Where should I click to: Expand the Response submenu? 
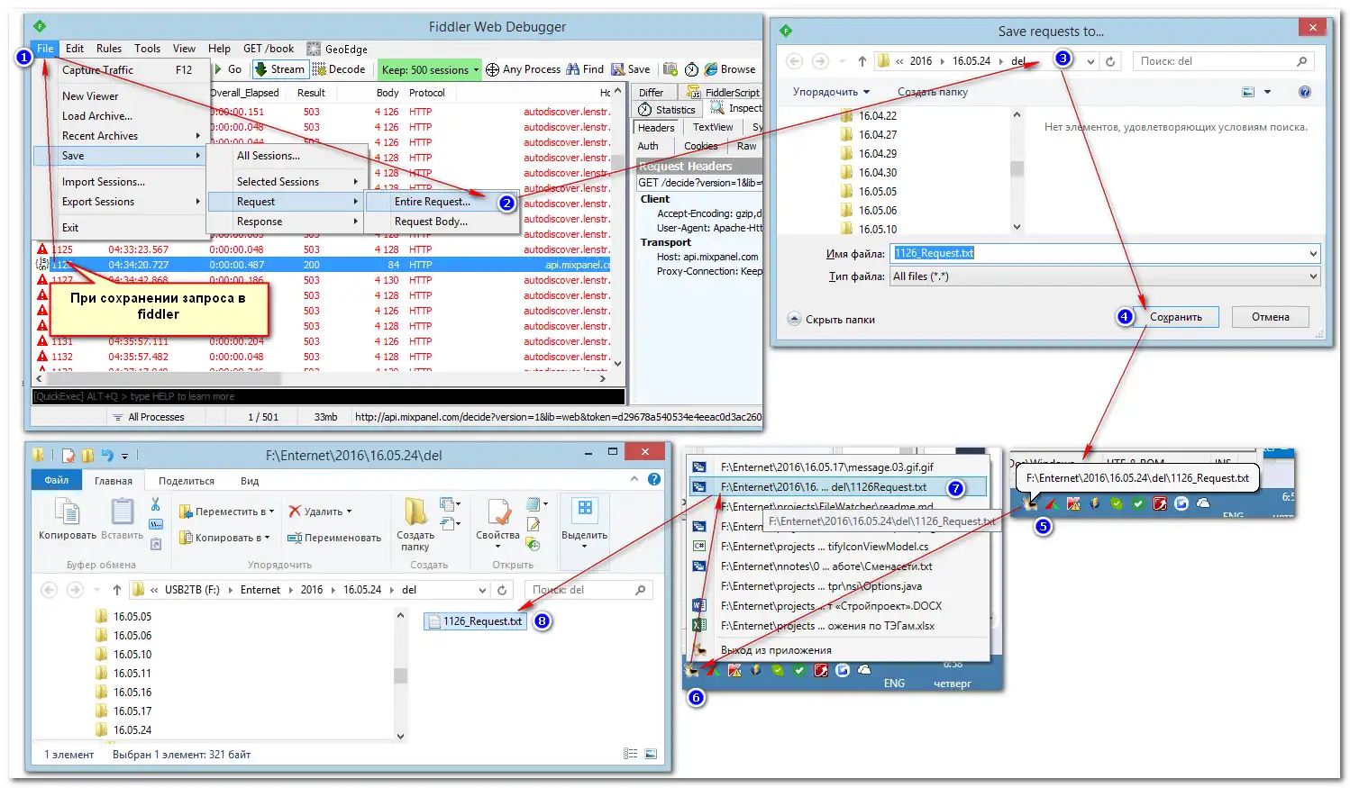286,222
